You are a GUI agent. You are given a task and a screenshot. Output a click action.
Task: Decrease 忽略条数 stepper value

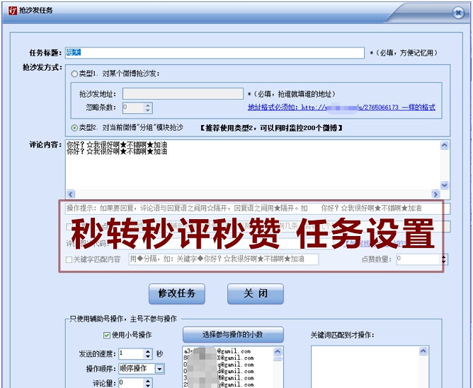pyautogui.click(x=148, y=110)
